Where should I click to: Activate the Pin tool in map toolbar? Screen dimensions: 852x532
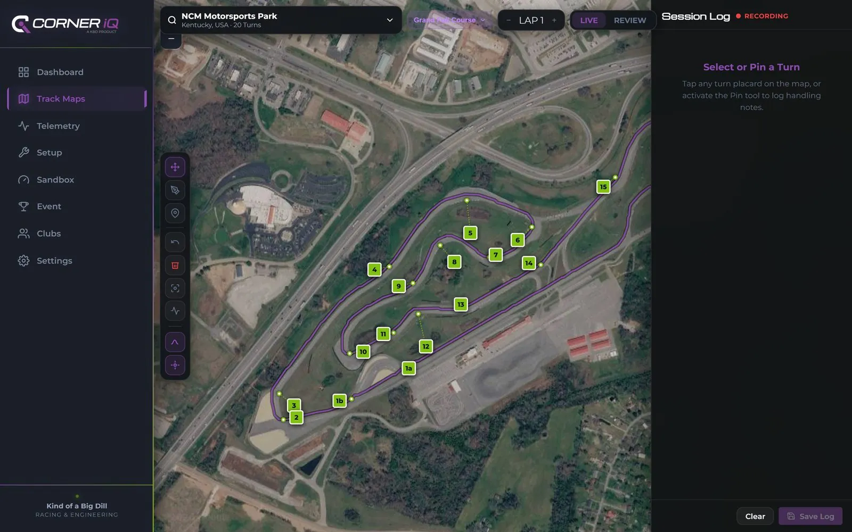pyautogui.click(x=175, y=213)
